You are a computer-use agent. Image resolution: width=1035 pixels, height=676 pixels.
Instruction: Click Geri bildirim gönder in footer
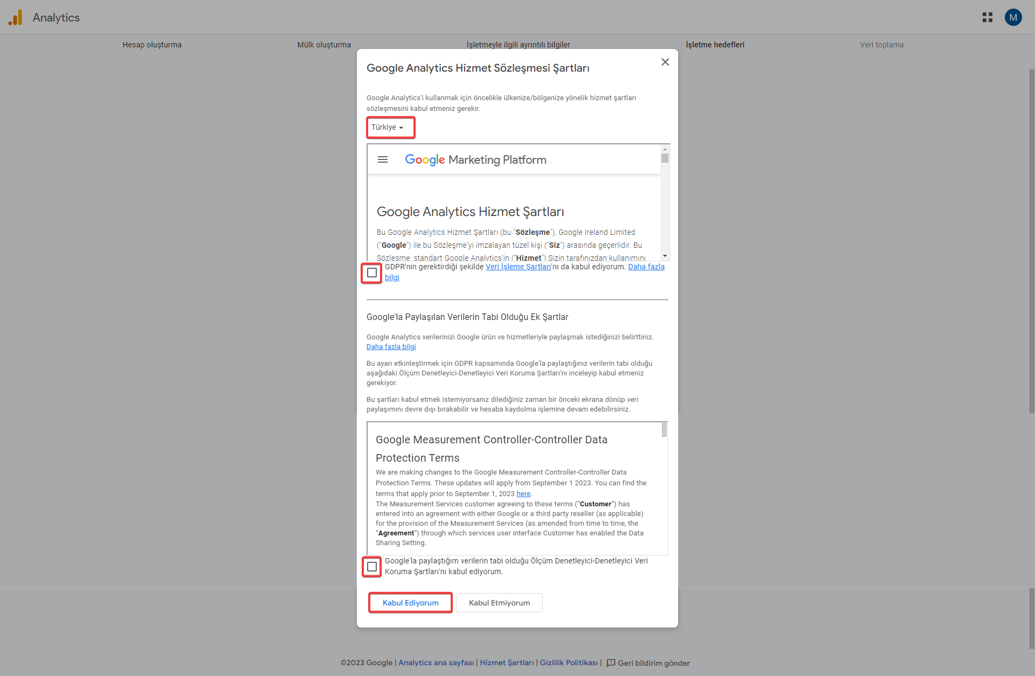[x=654, y=663]
